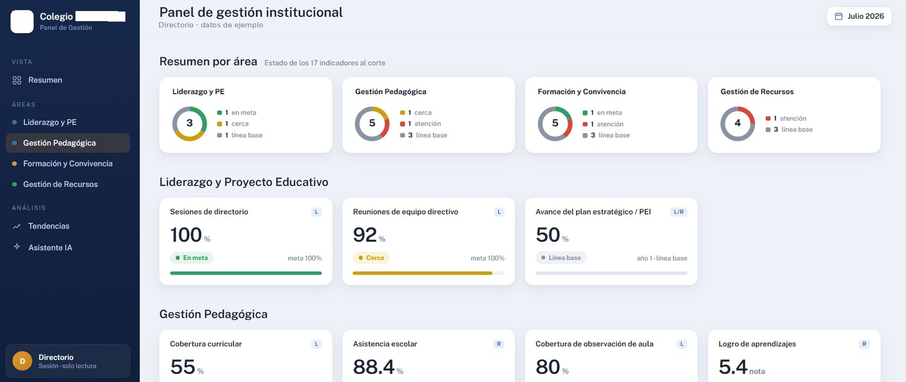Open the Liderazgo y PE summary card title
Image resolution: width=906 pixels, height=382 pixels.
pyautogui.click(x=199, y=92)
